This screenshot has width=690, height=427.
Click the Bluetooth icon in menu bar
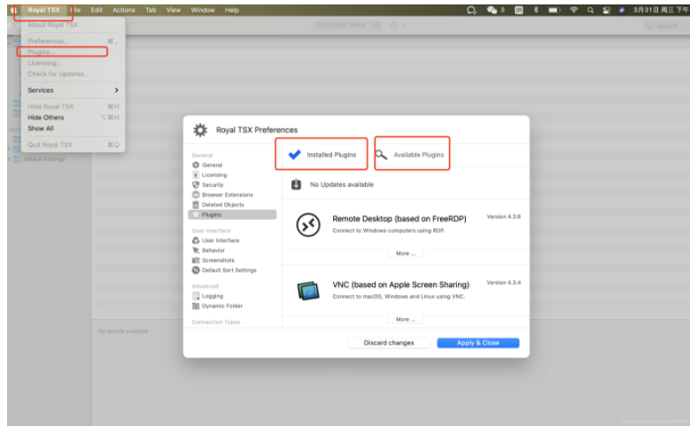(536, 10)
